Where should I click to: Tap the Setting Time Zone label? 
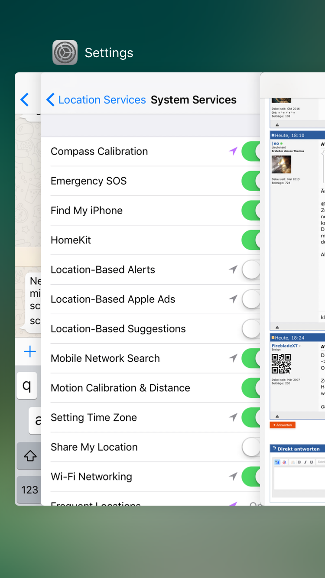(x=94, y=417)
